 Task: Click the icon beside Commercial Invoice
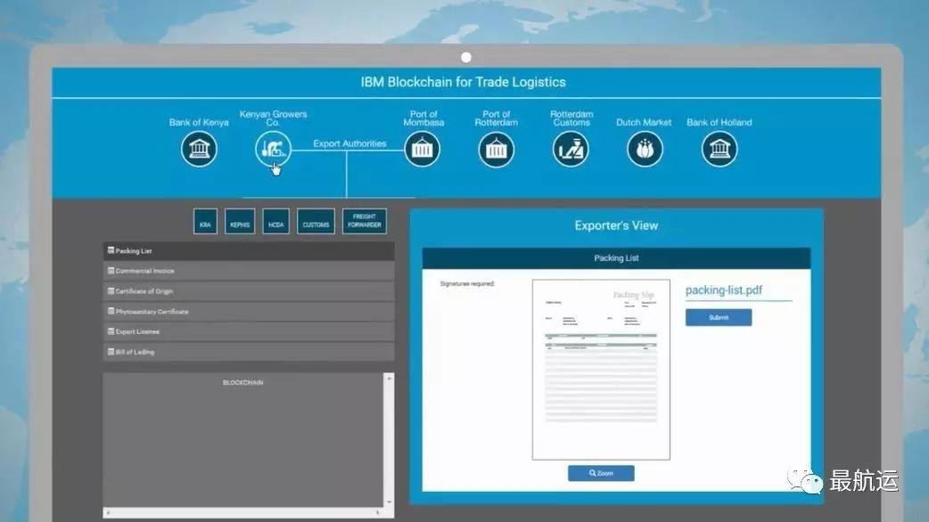111,271
